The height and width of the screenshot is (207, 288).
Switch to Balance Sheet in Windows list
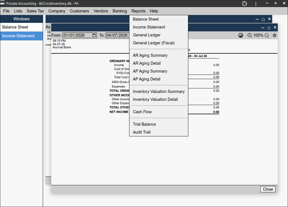click(x=22, y=27)
